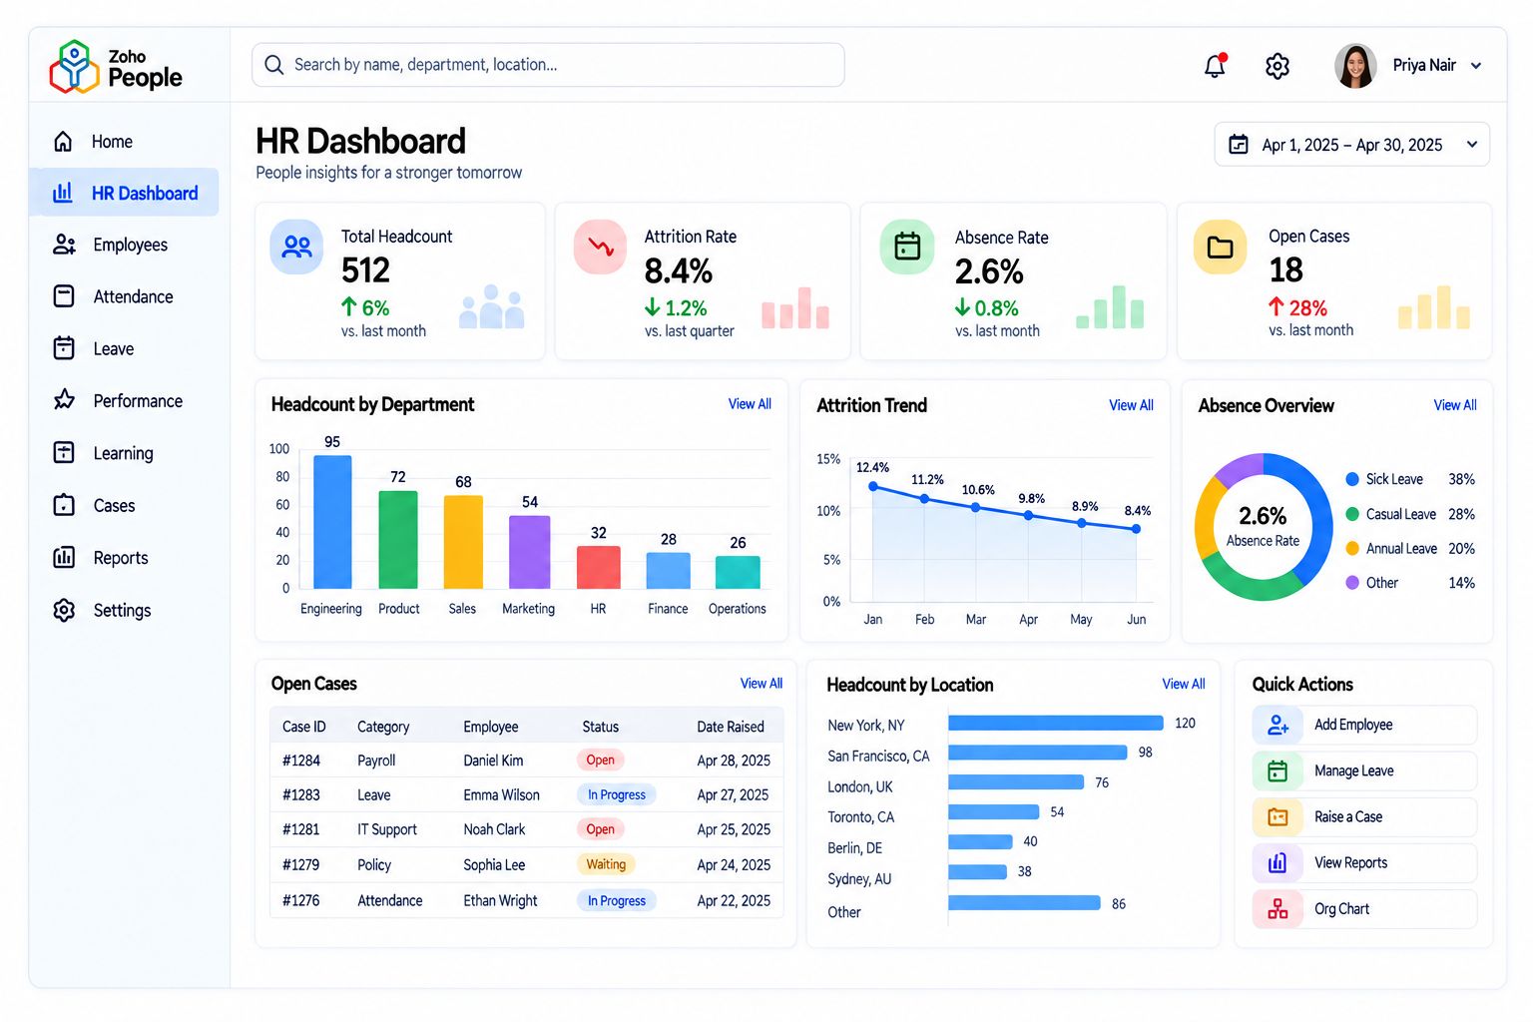The image size is (1533, 1022).
Task: Expand the Priya Nair user menu chevron
Action: click(1476, 66)
